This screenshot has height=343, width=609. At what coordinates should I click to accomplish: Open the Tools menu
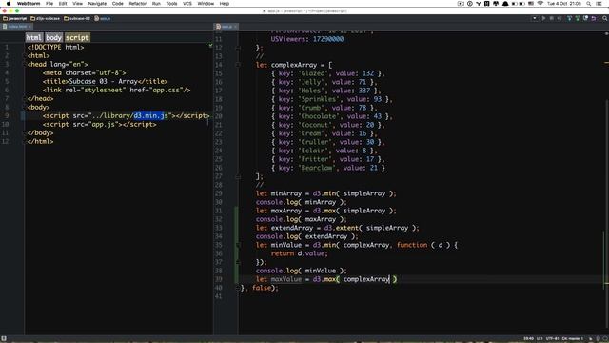tap(171, 4)
